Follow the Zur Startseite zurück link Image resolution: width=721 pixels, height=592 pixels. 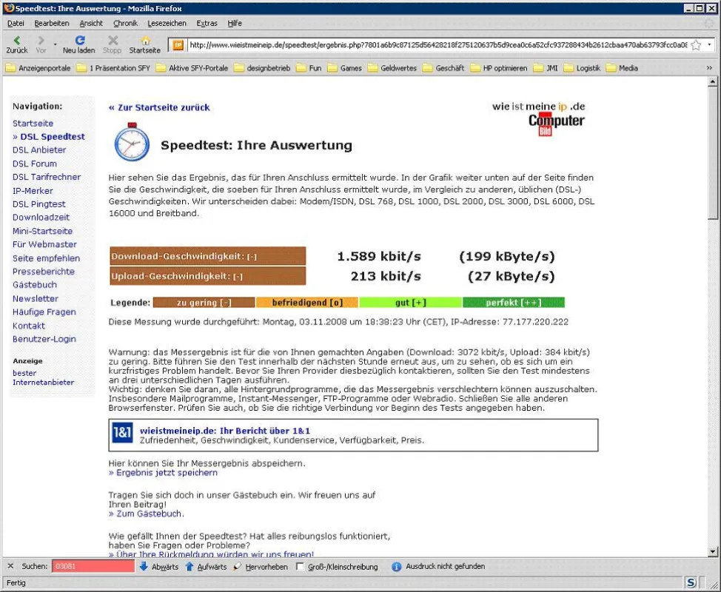[x=159, y=107]
